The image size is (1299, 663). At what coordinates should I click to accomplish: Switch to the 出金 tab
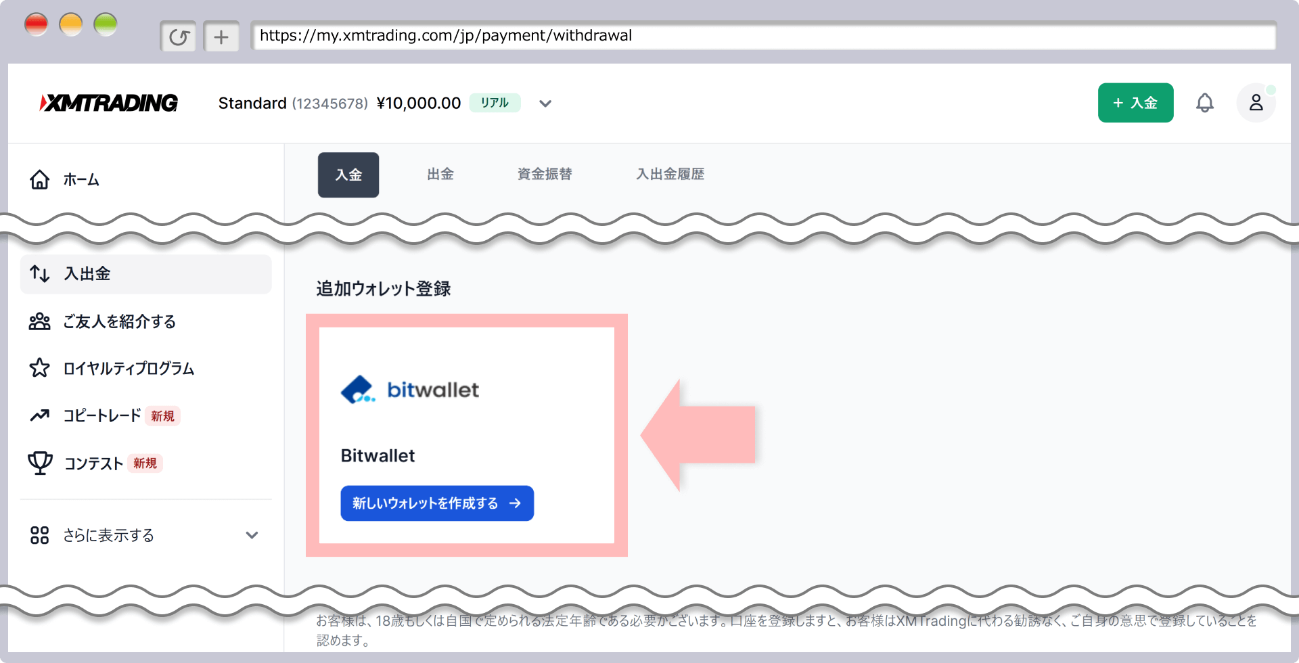440,175
